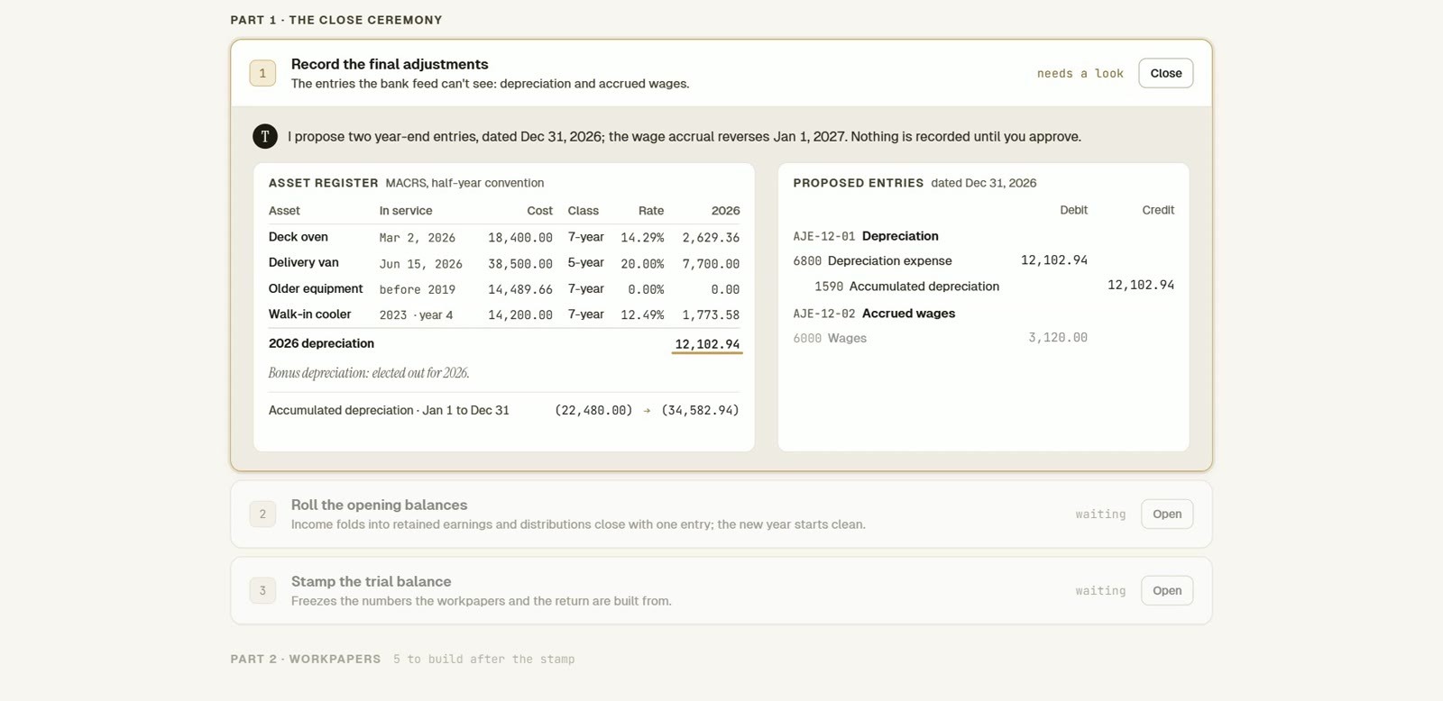
Task: Expand the Record the final adjustments heading
Action: (x=390, y=64)
